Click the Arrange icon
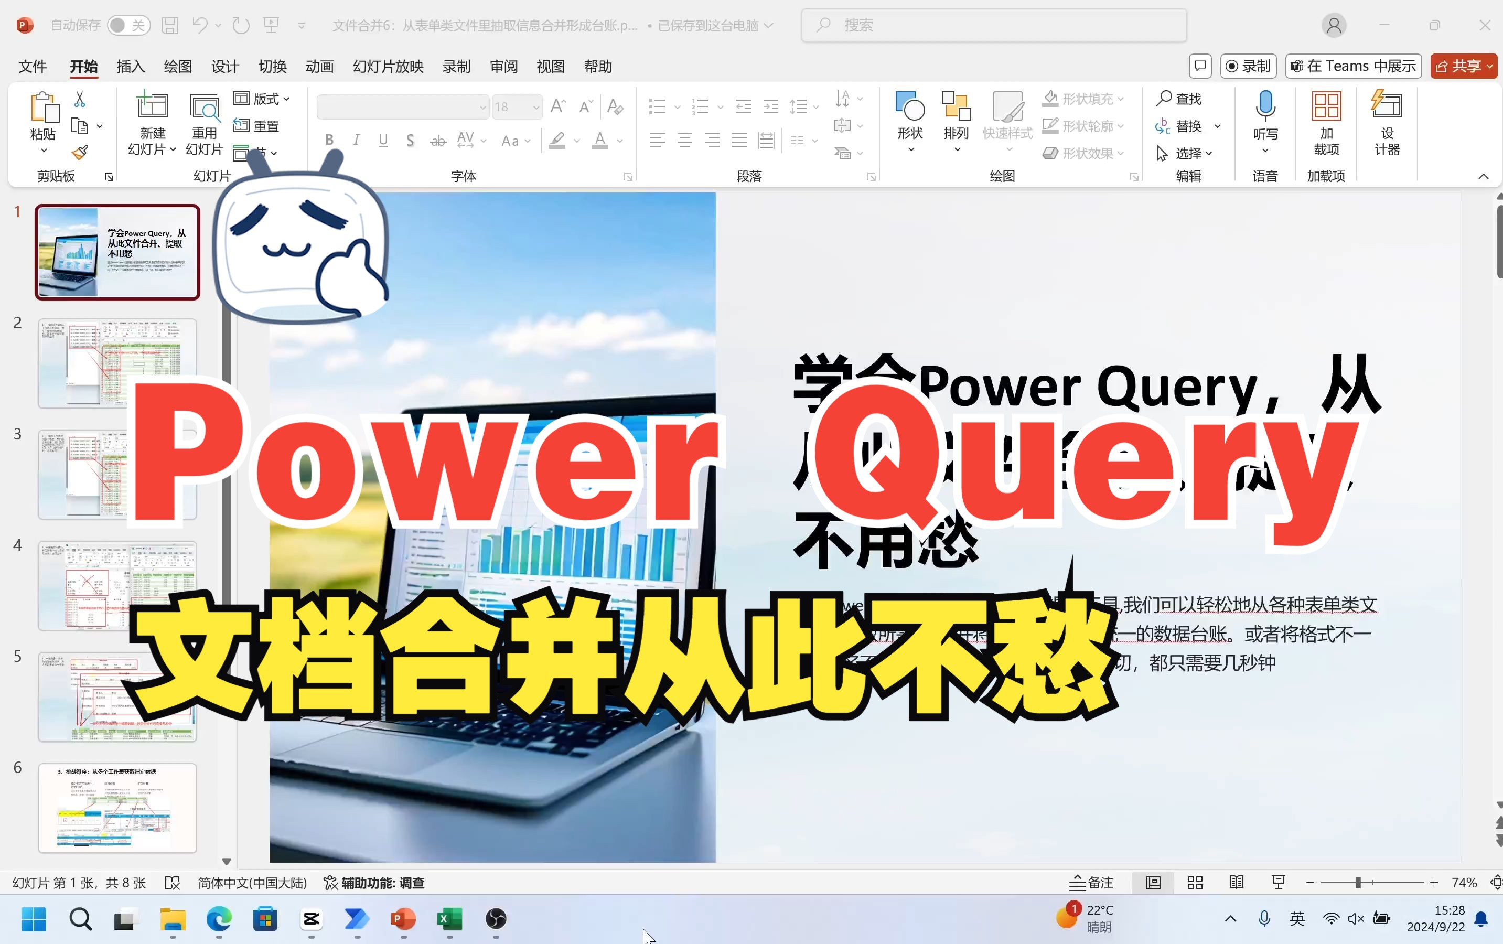1503x944 pixels. click(956, 106)
